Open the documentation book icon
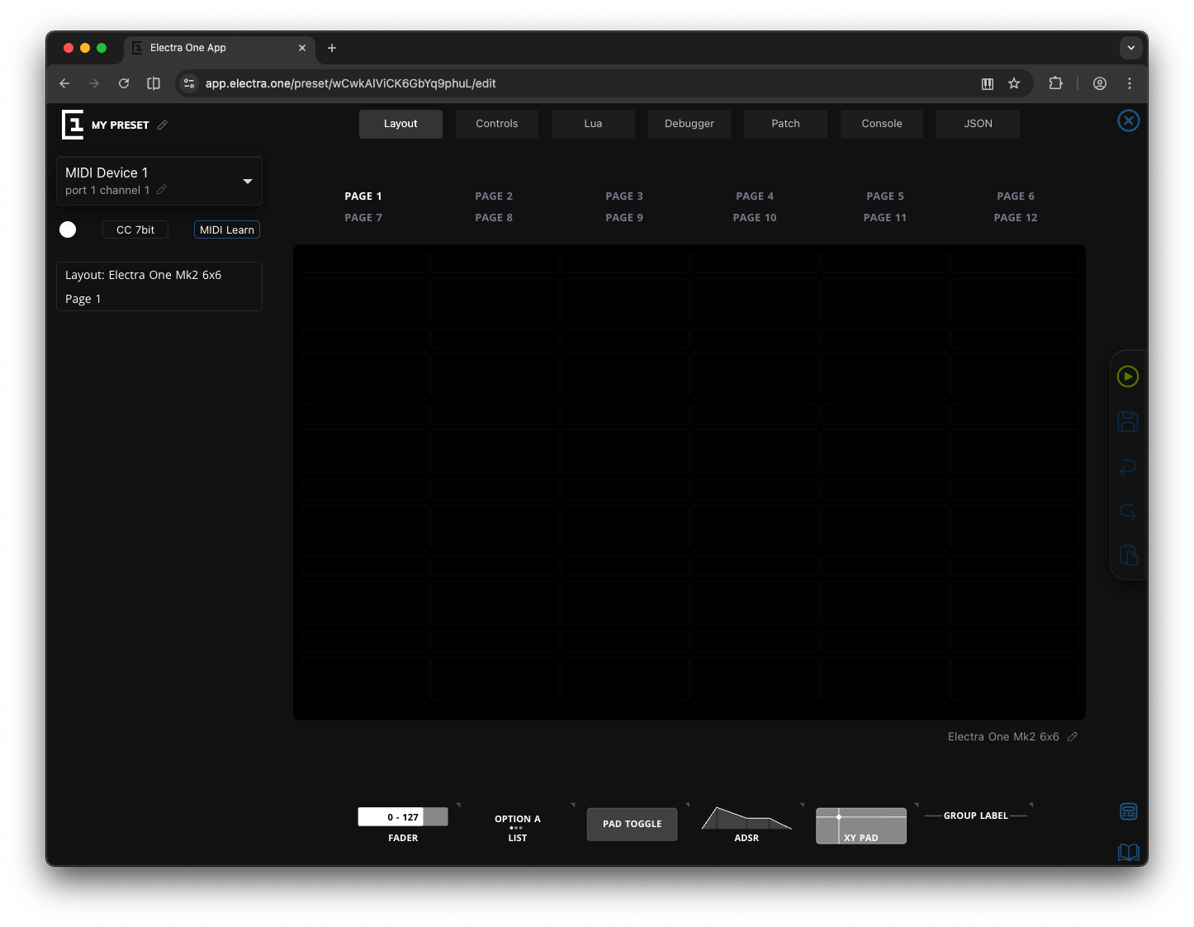Image resolution: width=1194 pixels, height=927 pixels. click(x=1128, y=851)
